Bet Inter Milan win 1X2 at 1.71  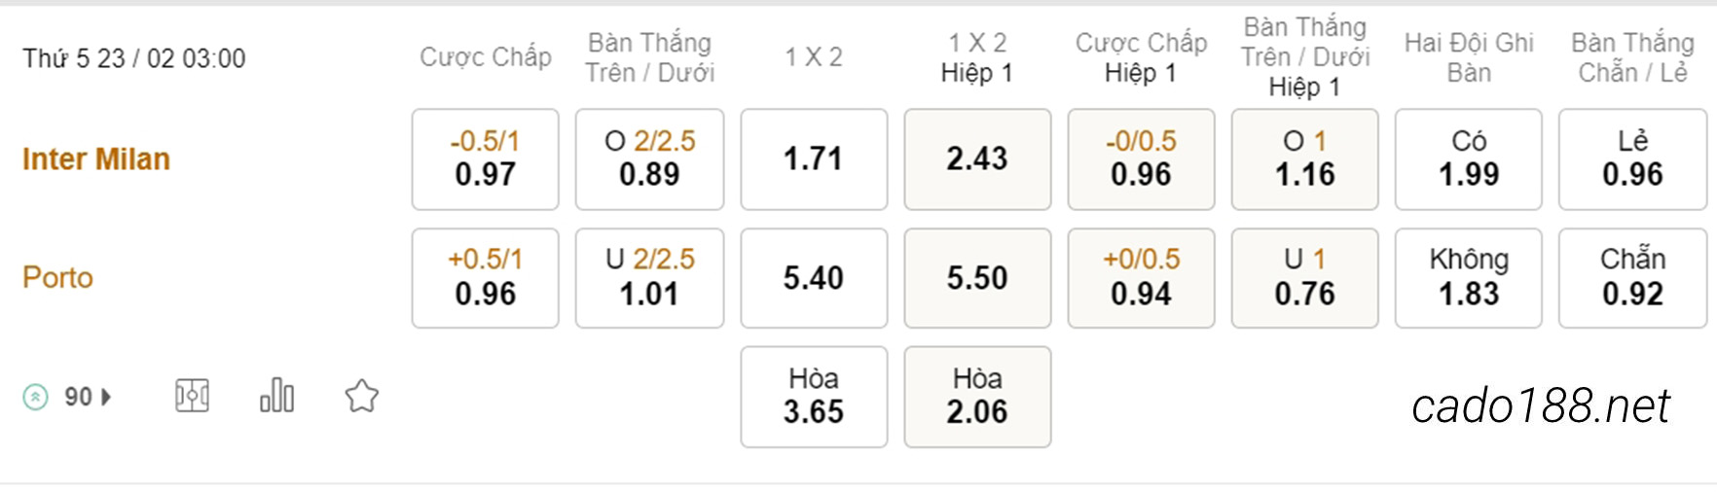point(814,158)
